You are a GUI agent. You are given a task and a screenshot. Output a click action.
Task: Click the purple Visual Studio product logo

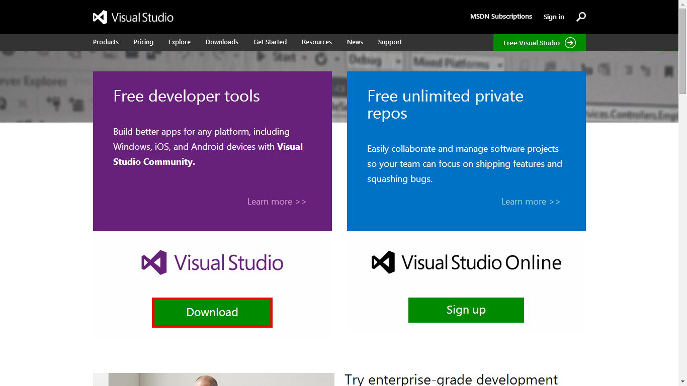coord(212,262)
